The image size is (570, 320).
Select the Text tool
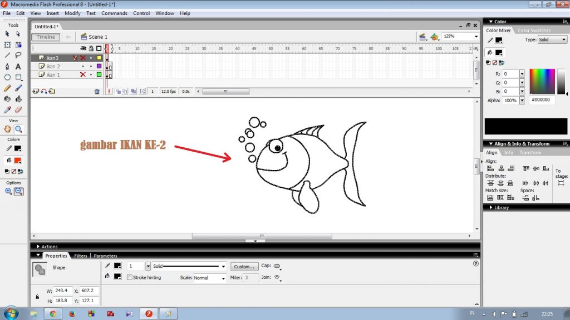[x=18, y=67]
